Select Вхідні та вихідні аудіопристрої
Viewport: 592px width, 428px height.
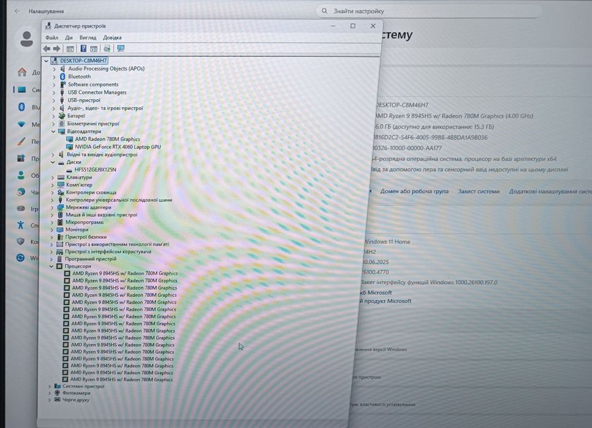click(102, 155)
